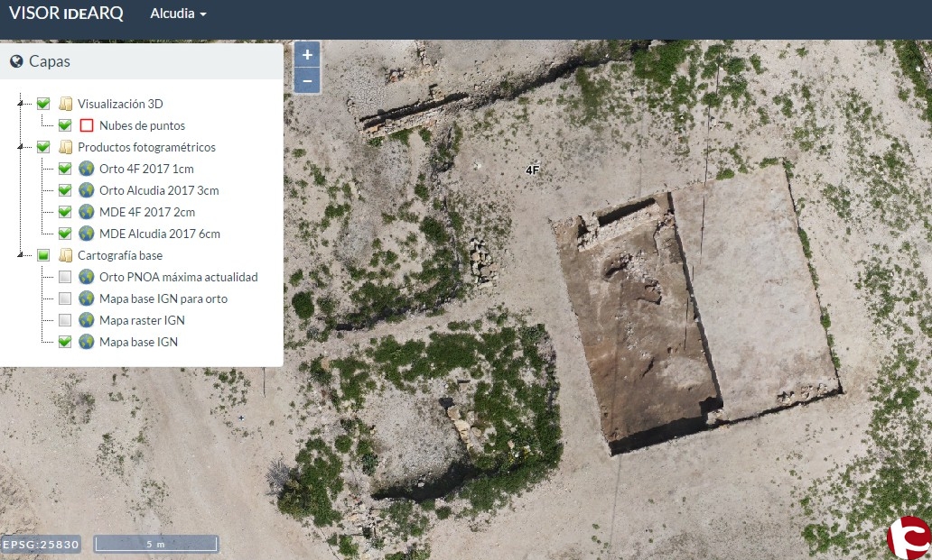Click the red square Nubes de puntos icon
This screenshot has width=932, height=560.
click(x=87, y=125)
